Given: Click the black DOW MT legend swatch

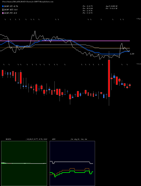Looking at the screenshot, I should (x=3, y=10).
